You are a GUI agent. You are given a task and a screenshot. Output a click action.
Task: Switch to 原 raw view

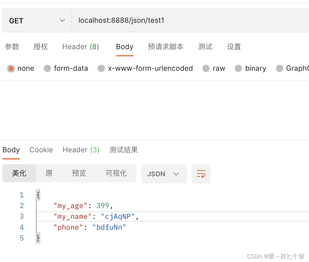pyautogui.click(x=49, y=173)
